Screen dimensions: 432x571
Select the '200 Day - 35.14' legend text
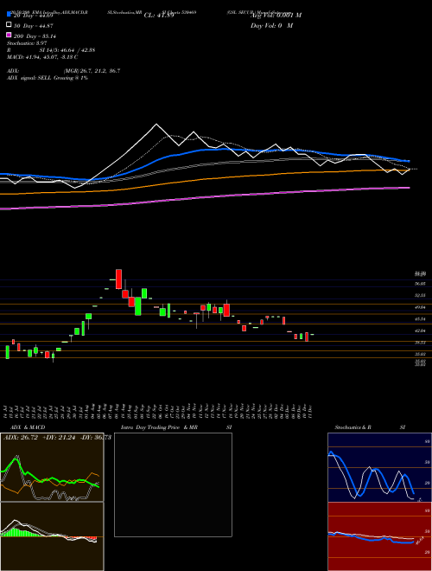[x=35, y=35]
